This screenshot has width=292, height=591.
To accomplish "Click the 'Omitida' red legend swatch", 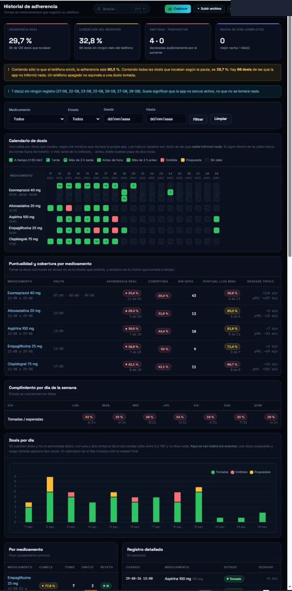I will [x=163, y=160].
